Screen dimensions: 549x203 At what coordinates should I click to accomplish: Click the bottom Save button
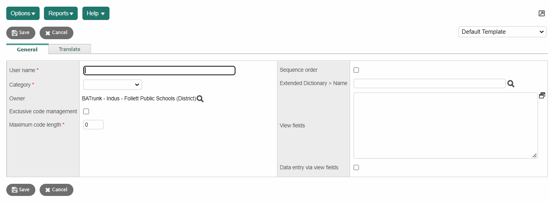(x=21, y=190)
